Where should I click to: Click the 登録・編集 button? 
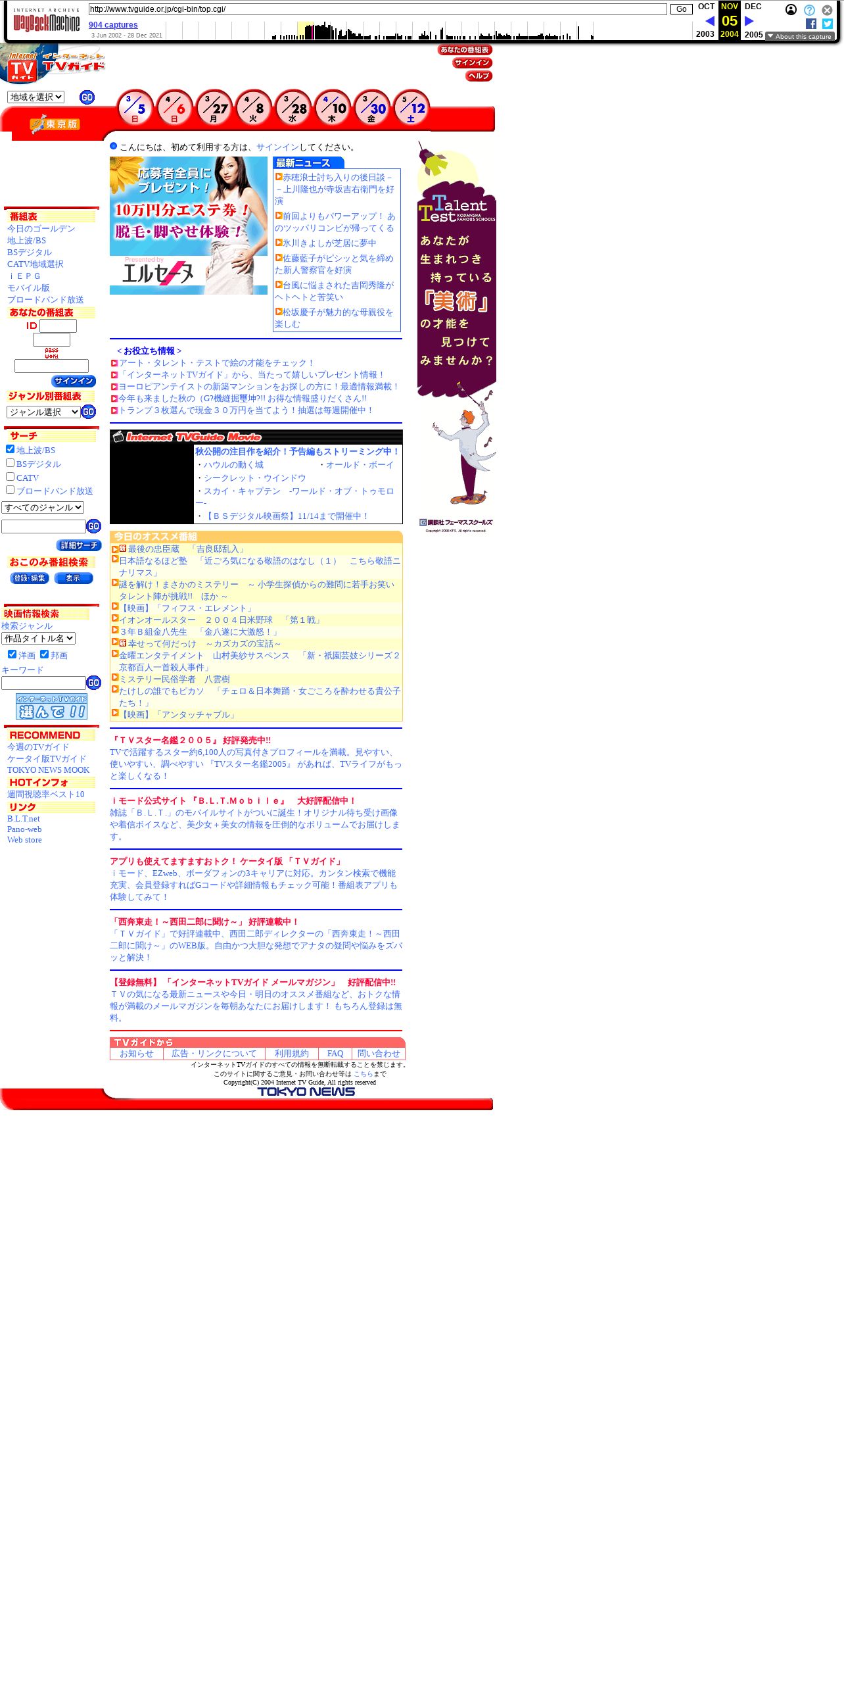(x=30, y=578)
